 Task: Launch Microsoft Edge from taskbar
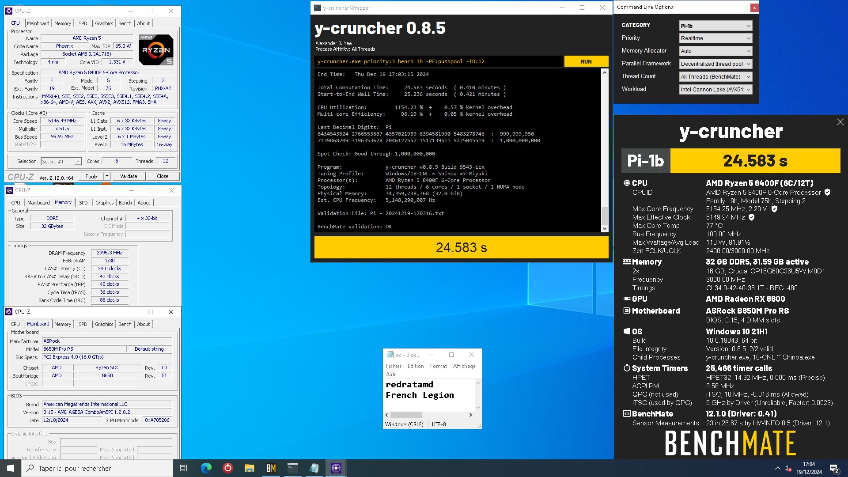coord(206,468)
